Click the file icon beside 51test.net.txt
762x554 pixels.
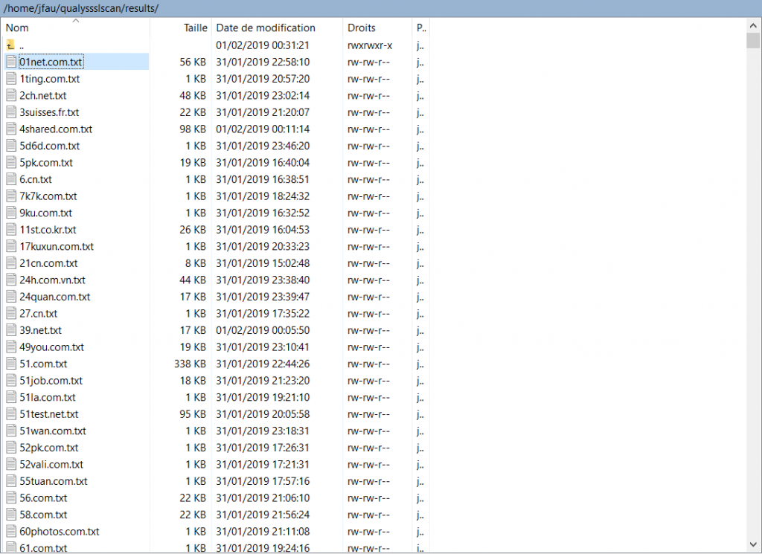(10, 414)
